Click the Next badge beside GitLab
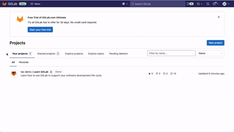 pyautogui.click(x=23, y=4)
